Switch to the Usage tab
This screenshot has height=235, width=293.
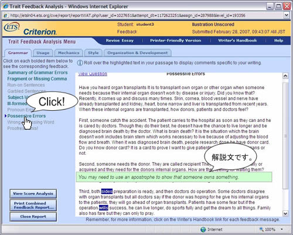43,53
